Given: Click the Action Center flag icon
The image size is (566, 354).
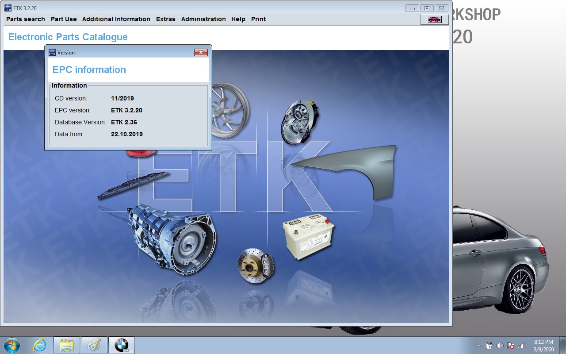Looking at the screenshot, I should click(511, 346).
